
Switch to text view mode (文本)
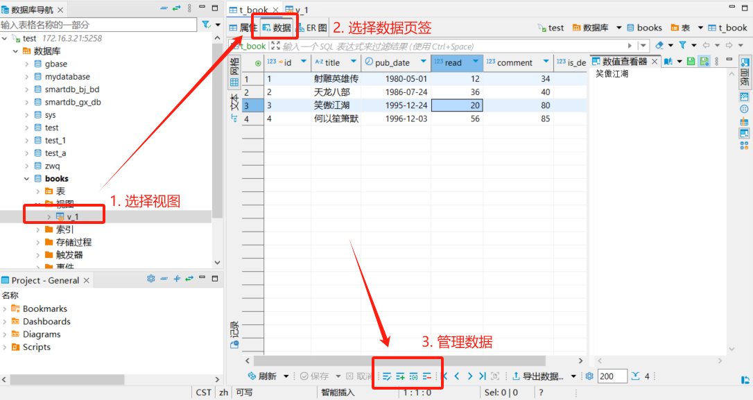tap(234, 107)
